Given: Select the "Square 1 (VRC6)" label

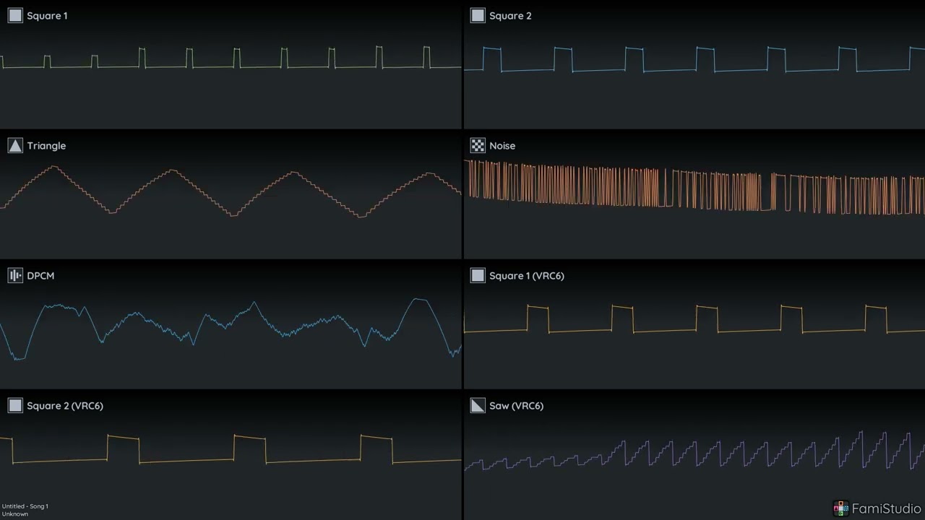Looking at the screenshot, I should (527, 276).
